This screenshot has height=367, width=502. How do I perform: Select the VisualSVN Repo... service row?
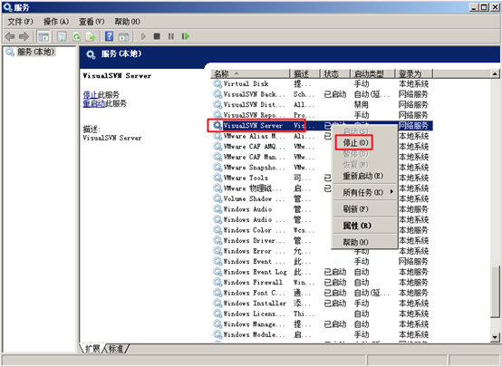[x=321, y=115]
